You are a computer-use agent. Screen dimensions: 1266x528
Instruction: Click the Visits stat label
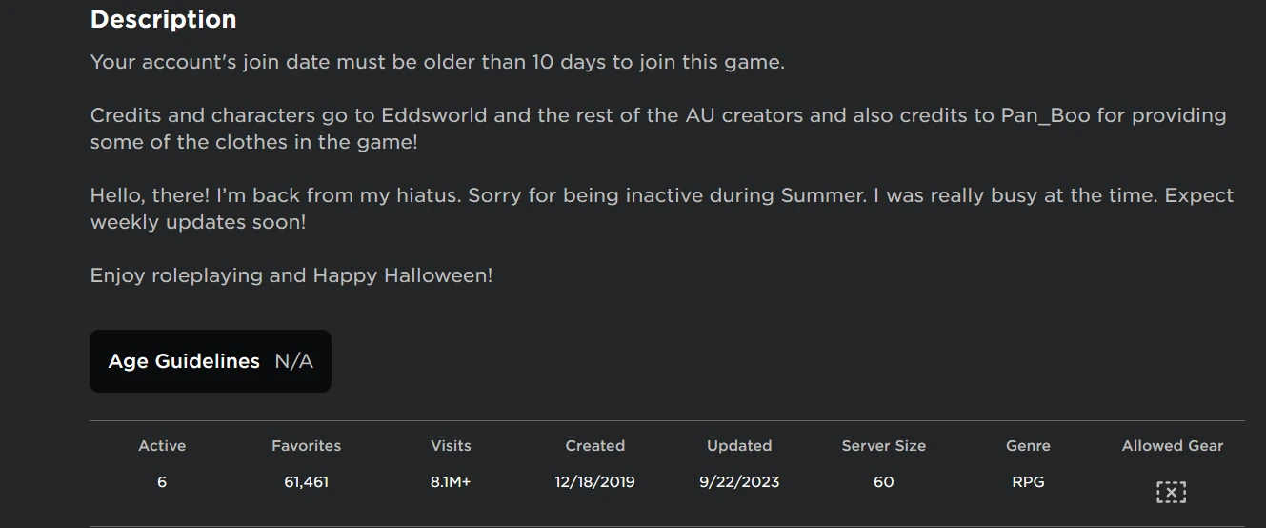click(451, 445)
